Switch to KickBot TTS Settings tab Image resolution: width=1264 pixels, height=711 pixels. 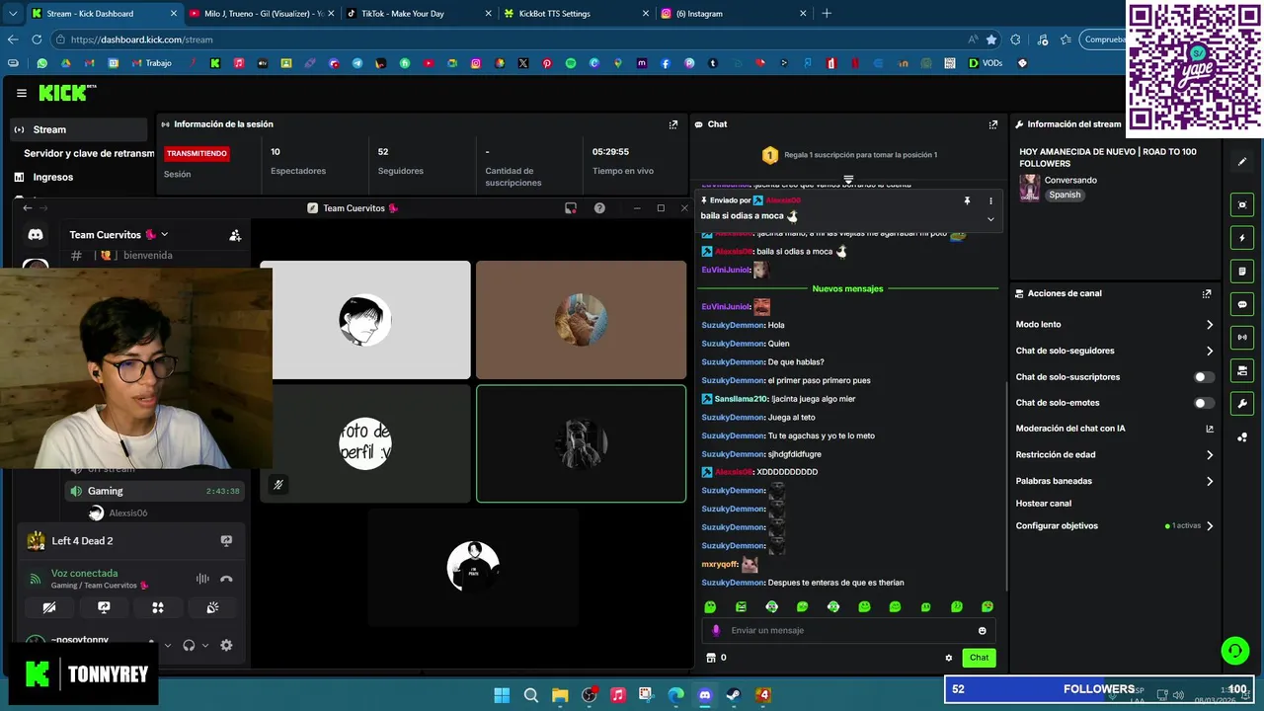coord(575,14)
